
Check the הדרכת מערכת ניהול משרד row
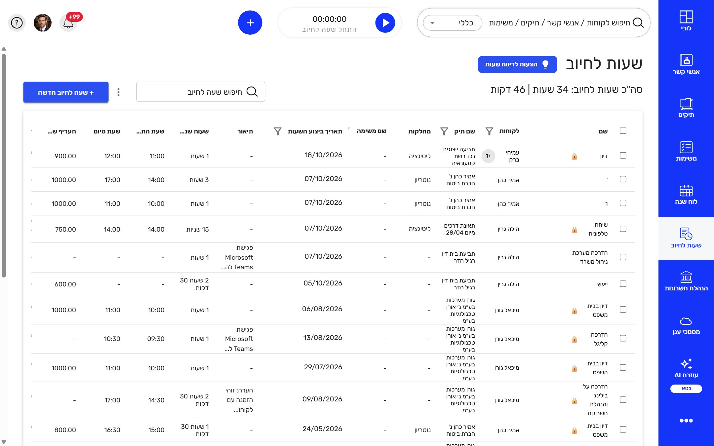pyautogui.click(x=623, y=257)
